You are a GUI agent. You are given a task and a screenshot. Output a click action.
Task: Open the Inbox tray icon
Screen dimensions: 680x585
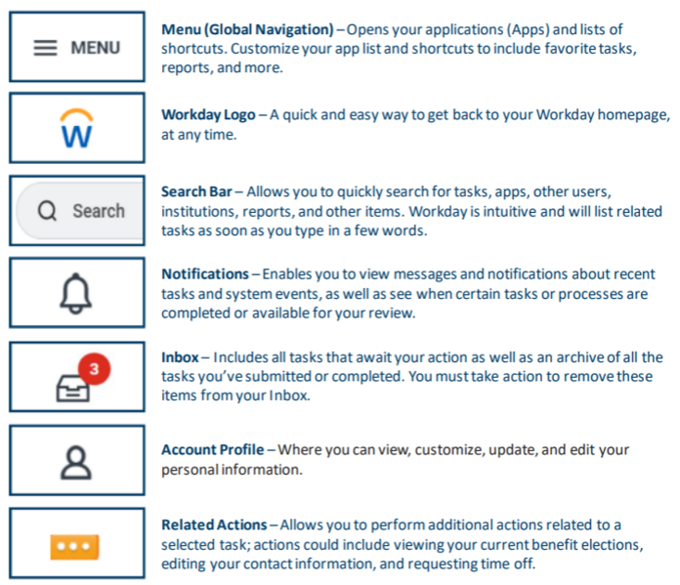click(x=74, y=388)
